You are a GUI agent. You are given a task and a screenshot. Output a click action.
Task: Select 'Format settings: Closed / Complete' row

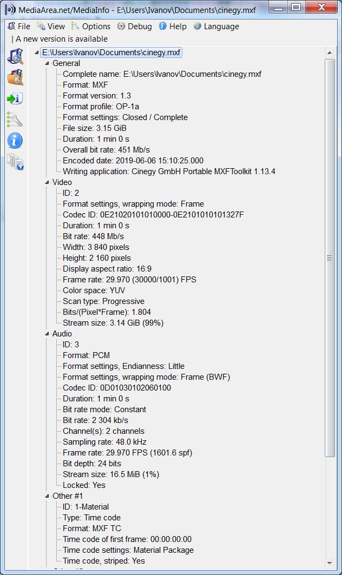click(x=125, y=117)
